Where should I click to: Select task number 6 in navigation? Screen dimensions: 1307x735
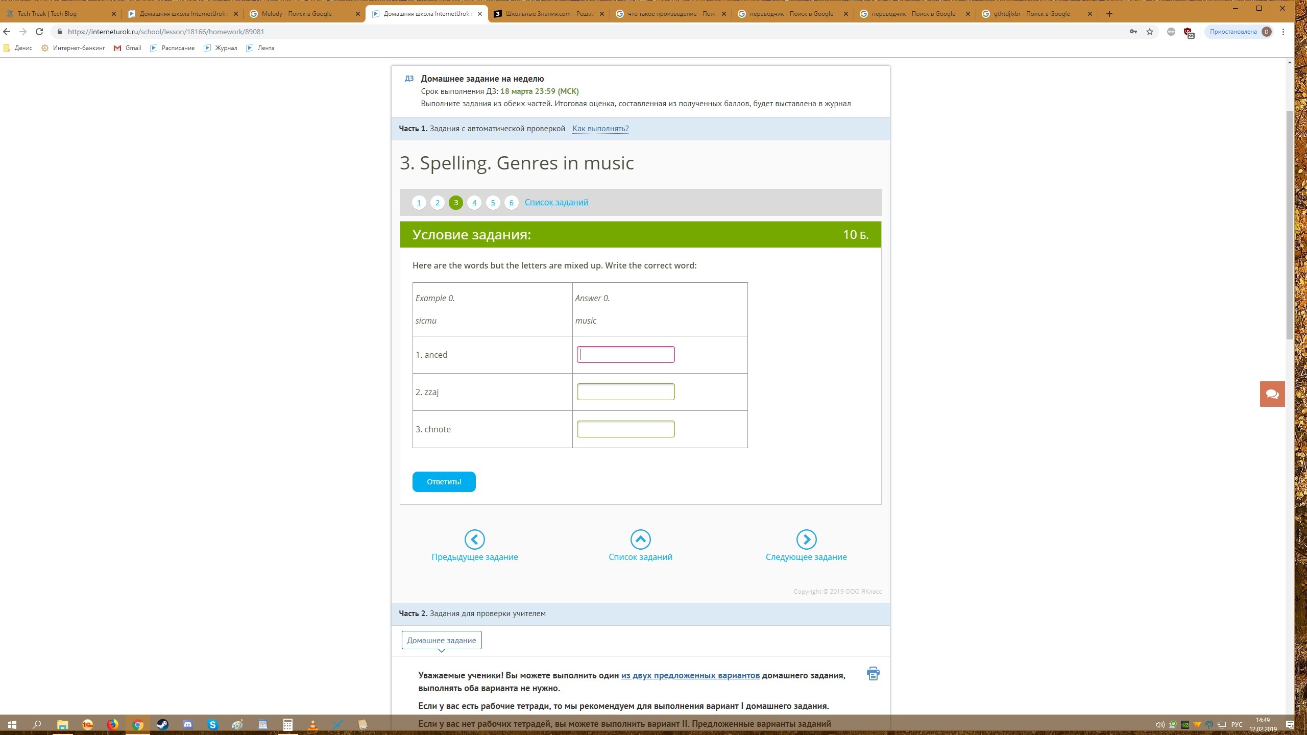511,203
